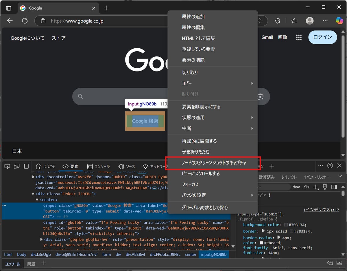View site information lock icon
The image size is (347, 271).
click(43, 21)
